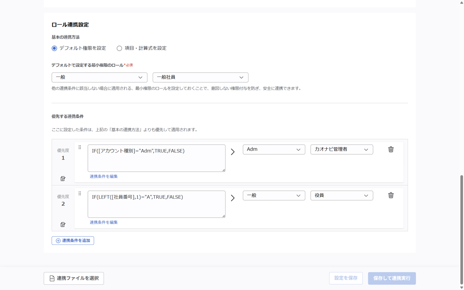
Task: Select 項目・計算式を設定 radio button
Action: pos(119,48)
